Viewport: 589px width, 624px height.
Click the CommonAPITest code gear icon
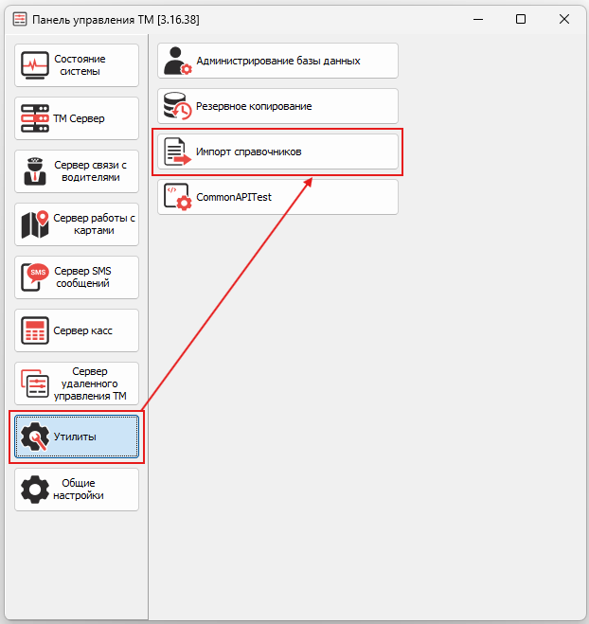pos(178,197)
